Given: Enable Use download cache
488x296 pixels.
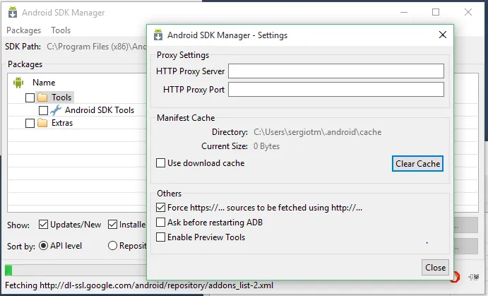Looking at the screenshot, I should tap(160, 162).
